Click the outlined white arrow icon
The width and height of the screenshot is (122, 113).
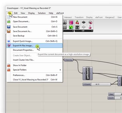click(84, 27)
